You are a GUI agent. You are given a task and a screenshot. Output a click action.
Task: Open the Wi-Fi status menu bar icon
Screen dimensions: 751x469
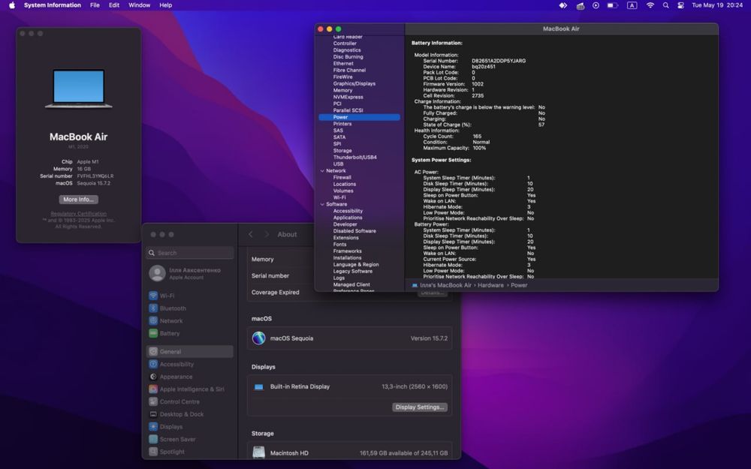click(x=650, y=5)
